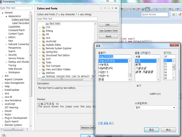Click the Search flashlight icon in the Eclipse toolbar
The image size is (182, 137).
130,9
